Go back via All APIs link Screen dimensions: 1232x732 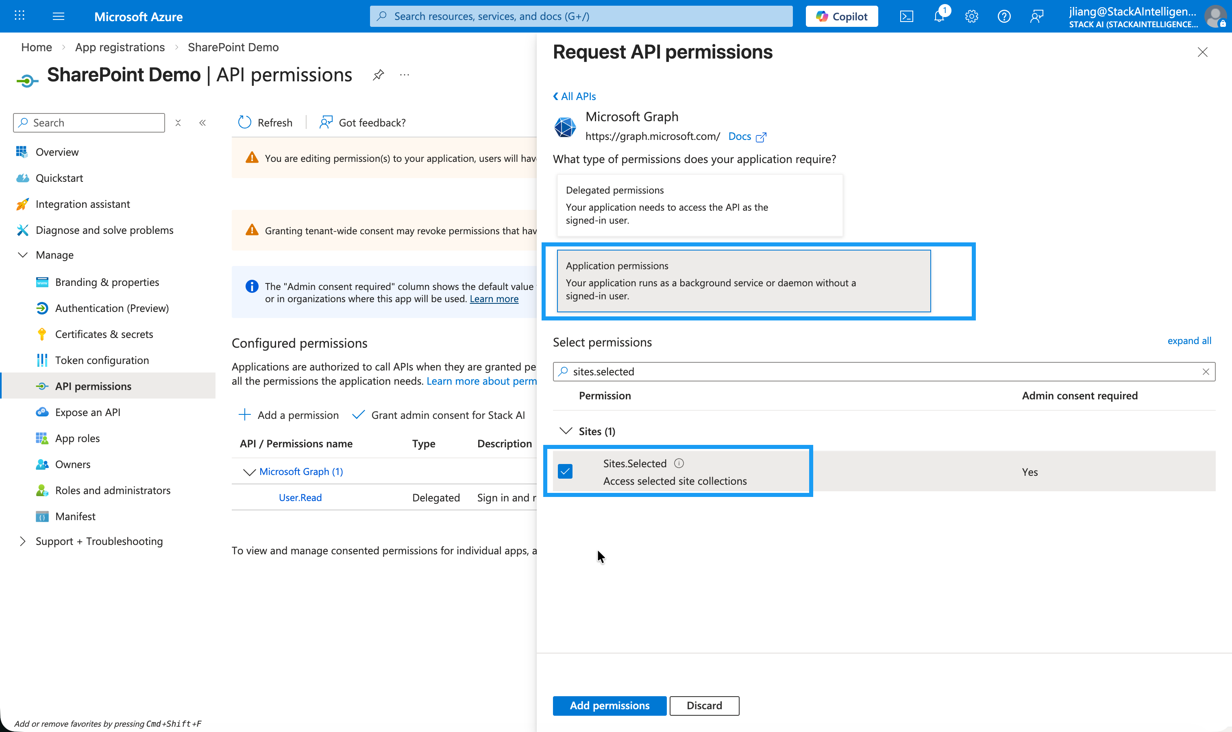point(574,96)
